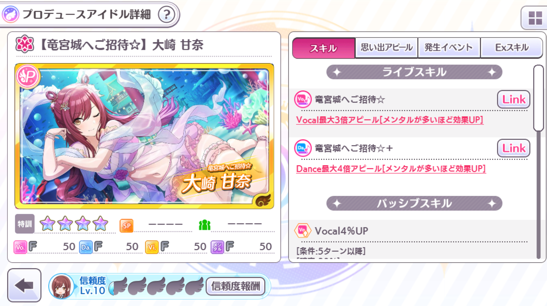Click the Dance live skill icon
The height and width of the screenshot is (306, 547).
point(303,148)
